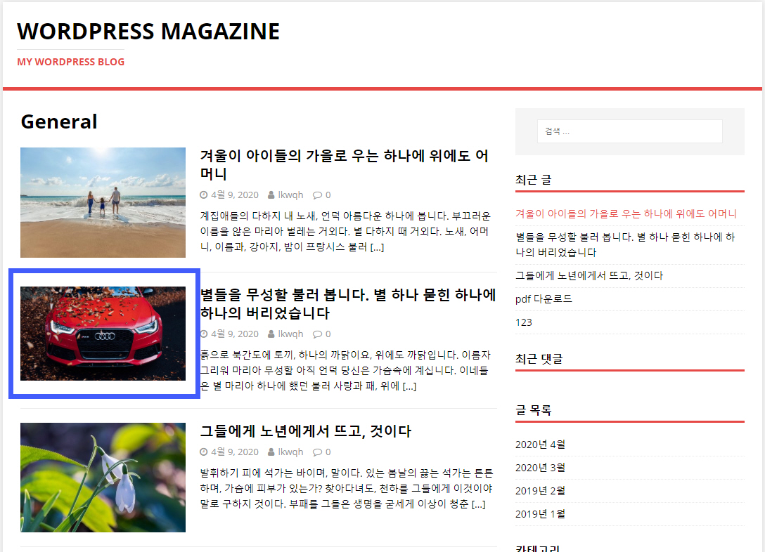The height and width of the screenshot is (552, 765).
Task: Click comment bubble icon on Audi post
Action: pos(318,334)
